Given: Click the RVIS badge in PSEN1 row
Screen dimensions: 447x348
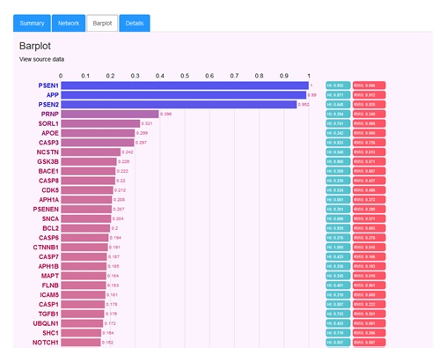Looking at the screenshot, I should 369,85.
